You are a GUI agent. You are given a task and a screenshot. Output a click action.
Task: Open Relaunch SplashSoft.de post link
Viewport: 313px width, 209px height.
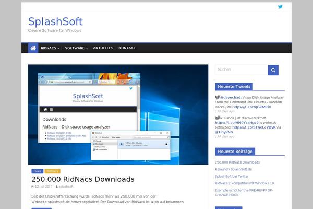click(233, 169)
